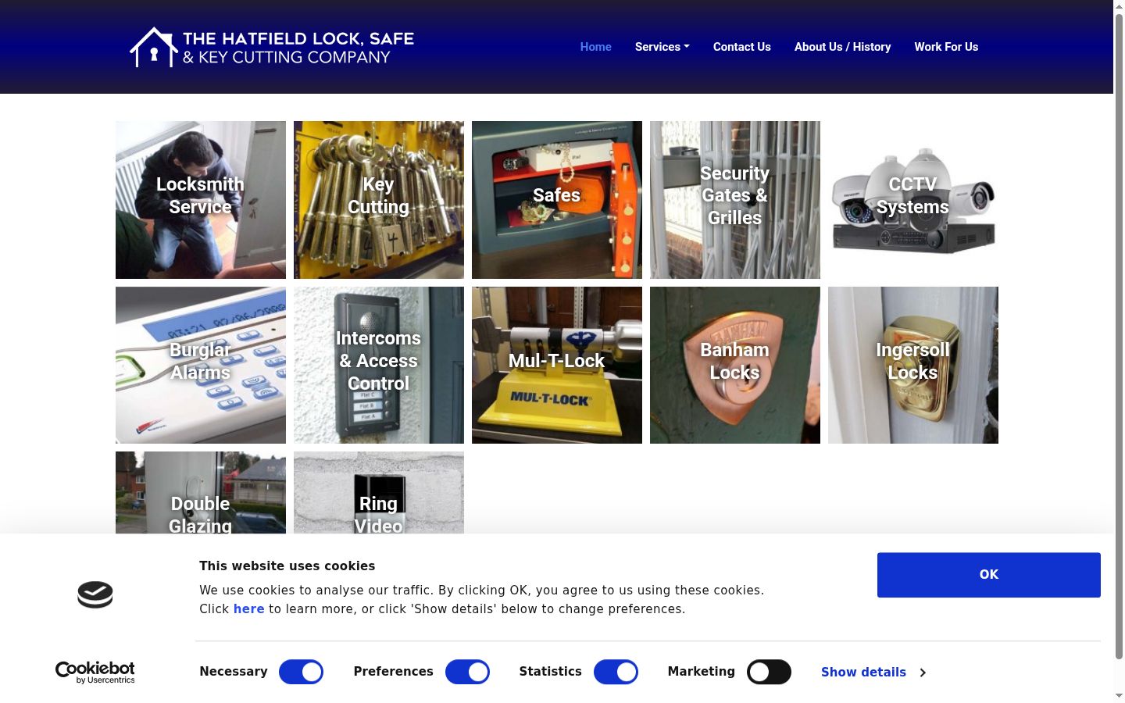Viewport: 1125px width, 703px height.
Task: Open the Burglar Alarms tile
Action: tap(201, 365)
